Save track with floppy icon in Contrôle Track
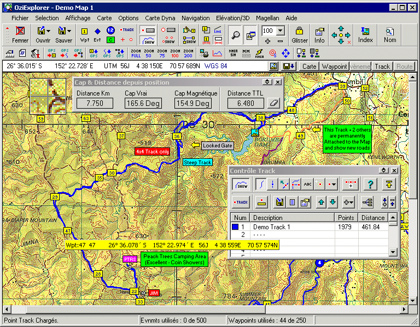 point(279,203)
